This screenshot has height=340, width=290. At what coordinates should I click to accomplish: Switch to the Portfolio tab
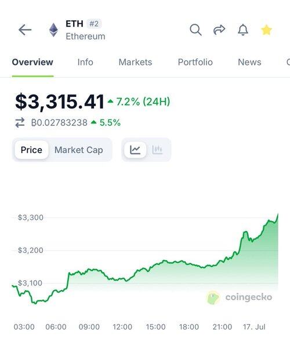[x=195, y=62]
